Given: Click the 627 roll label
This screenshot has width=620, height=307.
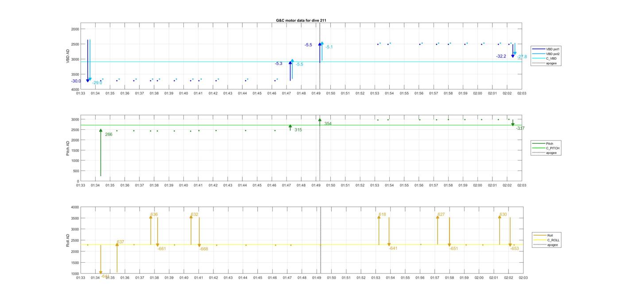Looking at the screenshot, I should click(441, 214).
